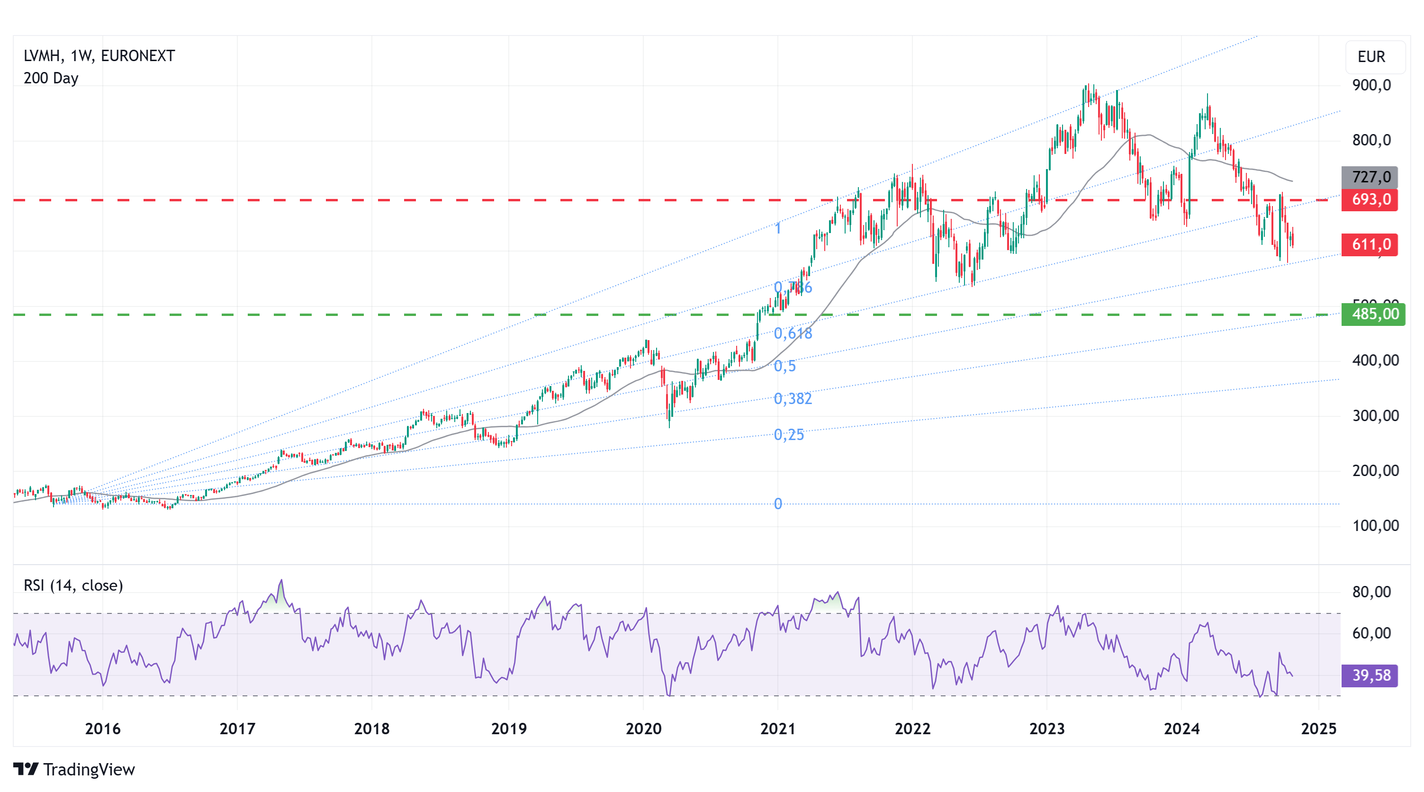
Task: Click the 800,0 price axis label
Action: [x=1371, y=140]
